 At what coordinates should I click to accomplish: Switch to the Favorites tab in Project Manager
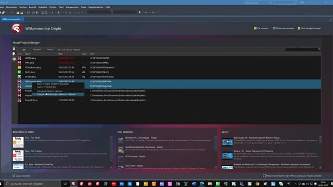[x=37, y=50]
